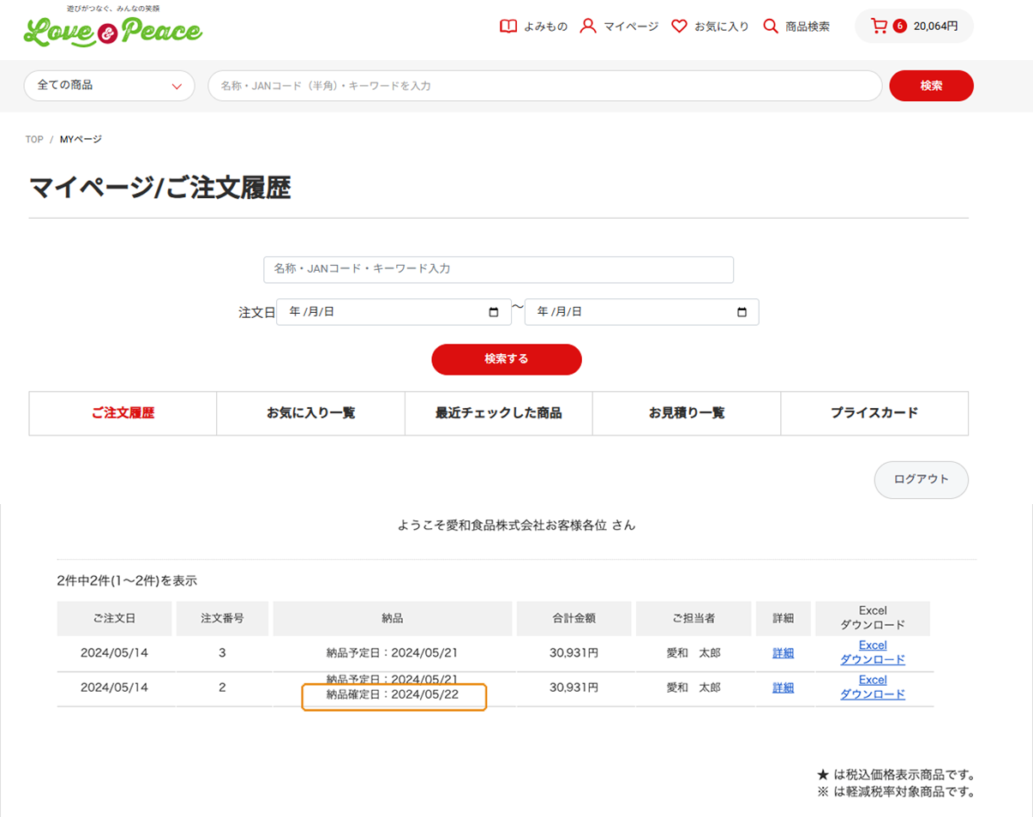Select the プライスカード tab
The image size is (1033, 817).
pos(874,413)
